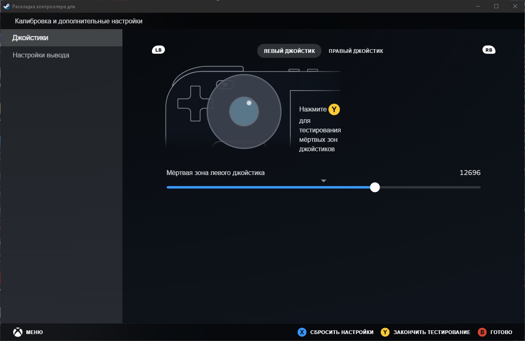Screen dimensions: 525x341
Task: Click the blue X СБРОСИТЬ НАСТРОЙКИ button
Action: 335,332
